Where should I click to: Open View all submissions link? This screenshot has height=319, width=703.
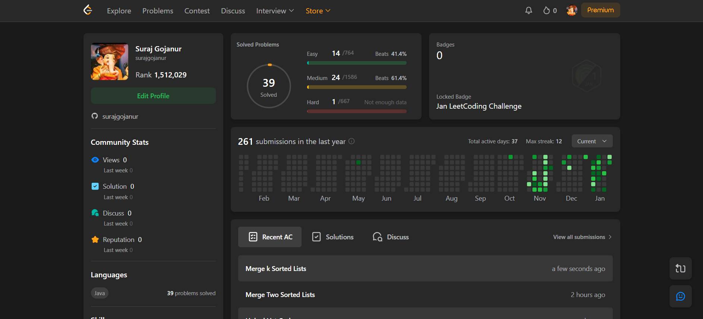tap(582, 237)
